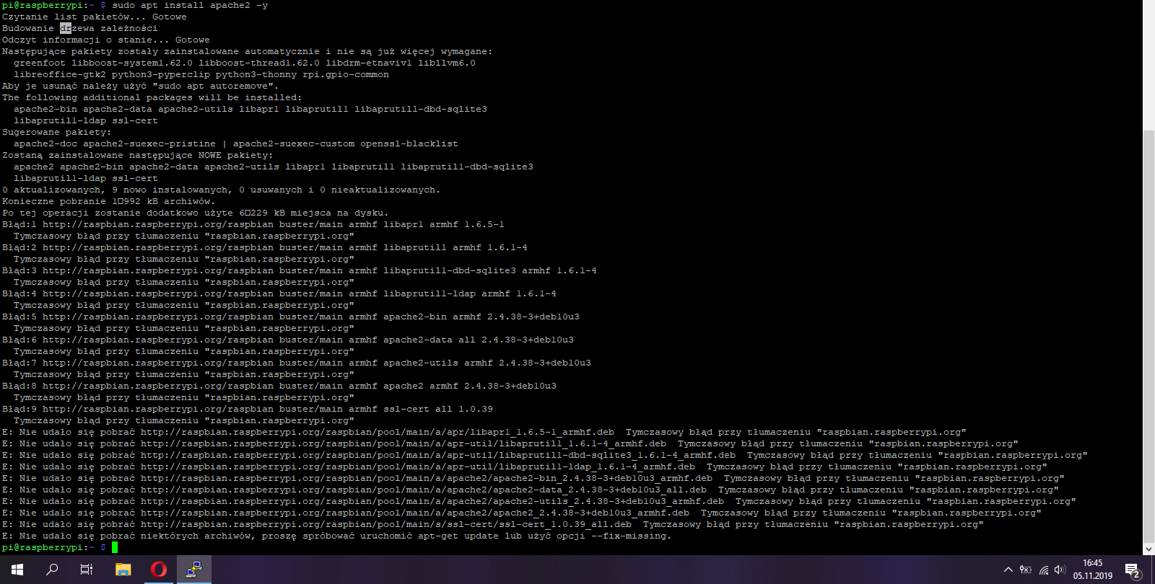Click the "sudo apt autoremove" hint line
1155x584 pixels.
click(141, 86)
